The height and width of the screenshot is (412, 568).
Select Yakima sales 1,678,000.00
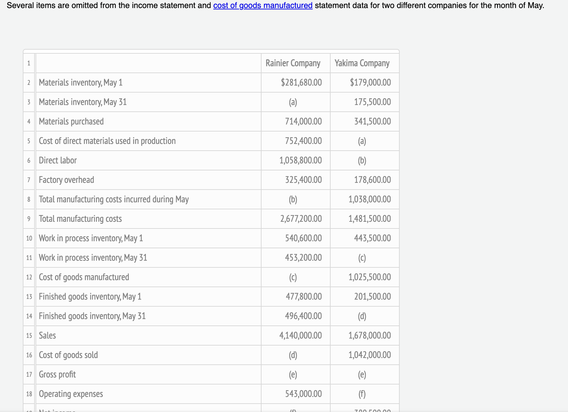coord(370,336)
